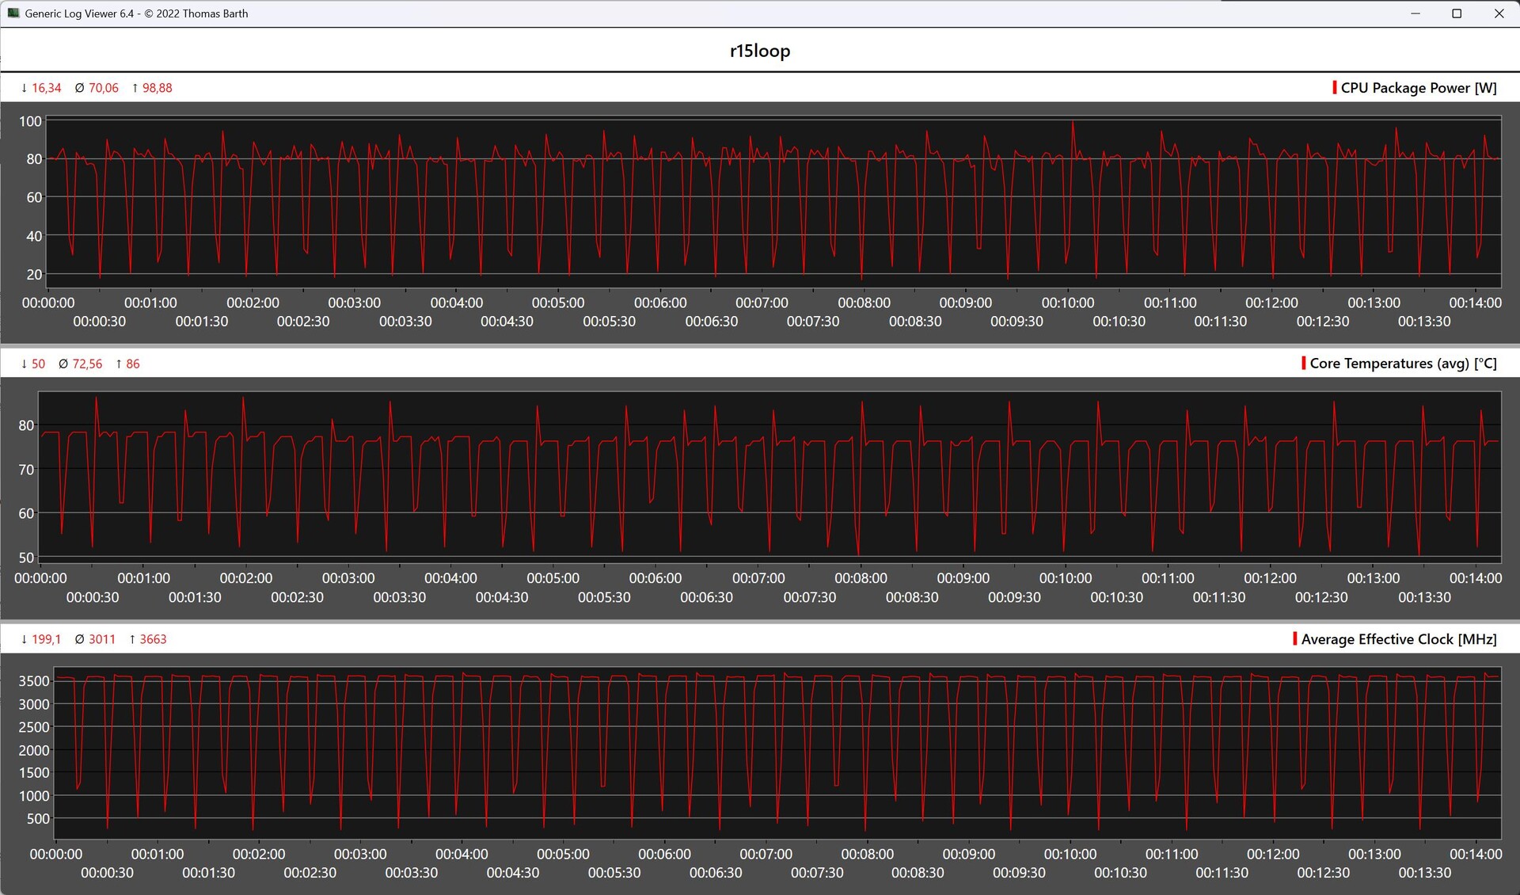Viewport: 1520px width, 895px height.
Task: Click the minimum power value 16,34
Action: (46, 88)
